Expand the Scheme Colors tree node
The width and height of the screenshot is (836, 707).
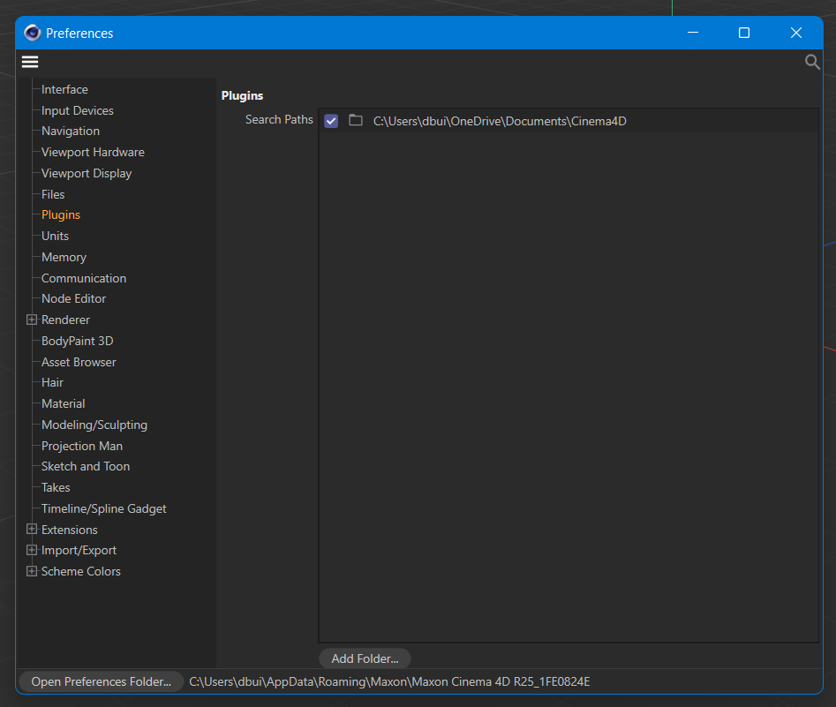coord(32,571)
